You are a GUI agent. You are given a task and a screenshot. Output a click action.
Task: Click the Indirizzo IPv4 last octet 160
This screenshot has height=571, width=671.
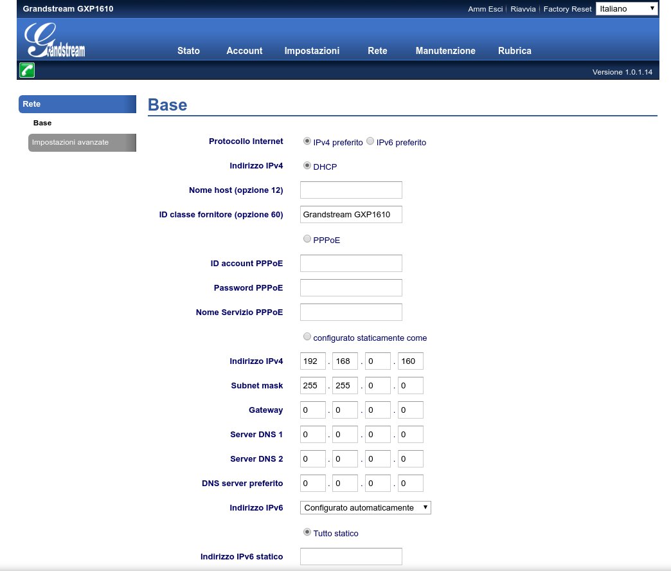[x=411, y=361]
